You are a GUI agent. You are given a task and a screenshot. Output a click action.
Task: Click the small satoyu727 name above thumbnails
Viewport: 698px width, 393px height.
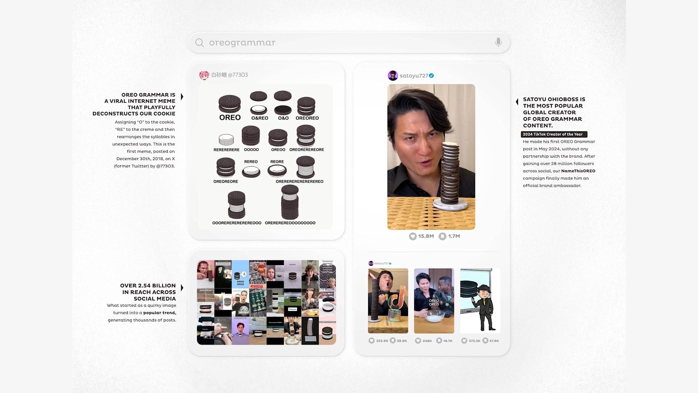tap(381, 263)
